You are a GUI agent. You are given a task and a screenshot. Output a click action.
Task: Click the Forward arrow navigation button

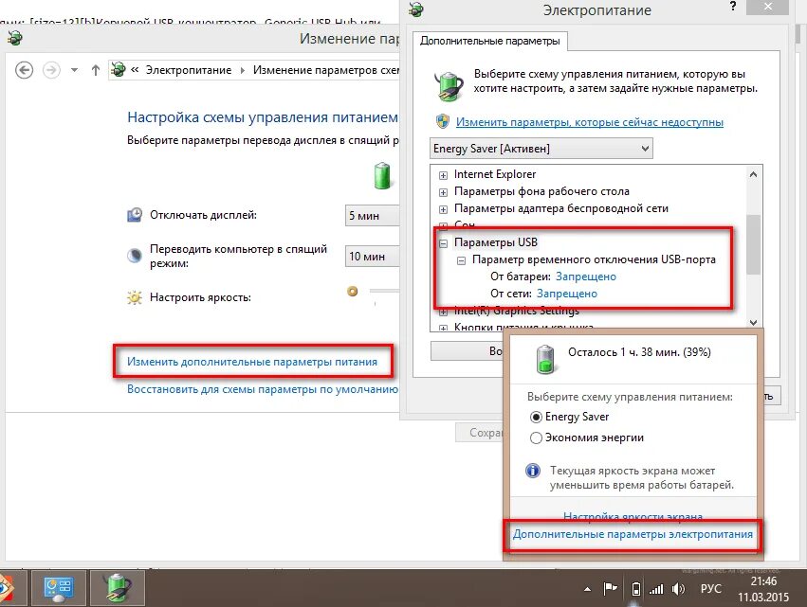coord(51,69)
